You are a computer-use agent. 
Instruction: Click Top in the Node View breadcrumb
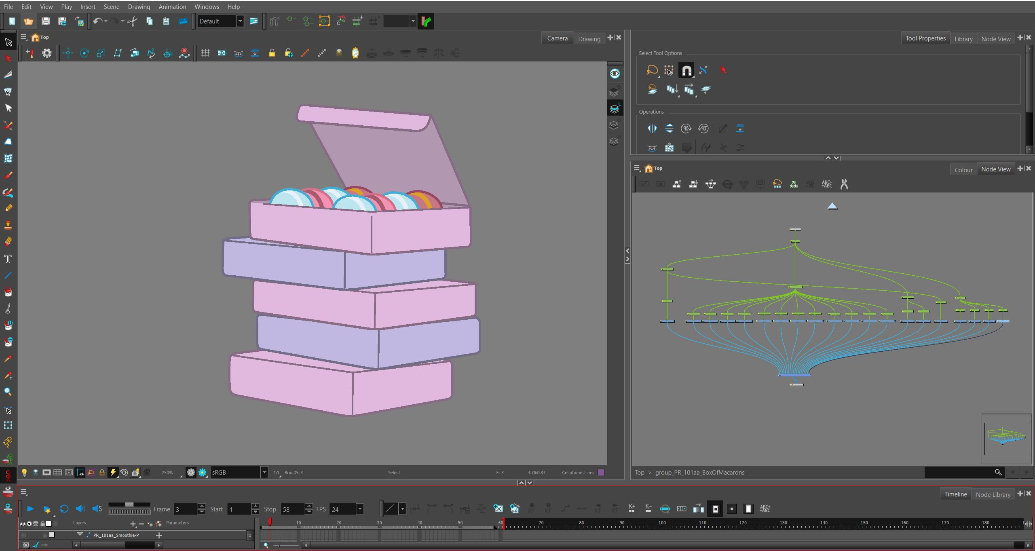[x=639, y=472]
